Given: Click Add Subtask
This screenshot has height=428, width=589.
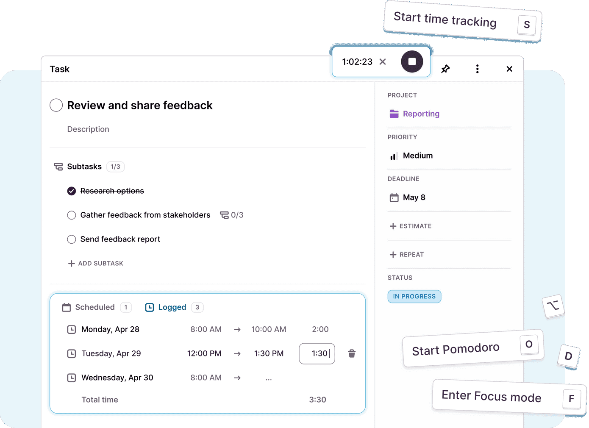Looking at the screenshot, I should 95,263.
